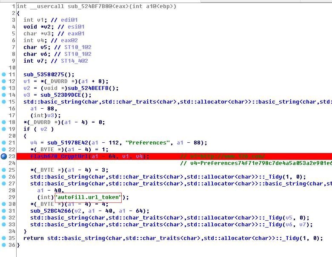
Task: Click the breakpoint dot beside line 25
Action: pos(4,170)
